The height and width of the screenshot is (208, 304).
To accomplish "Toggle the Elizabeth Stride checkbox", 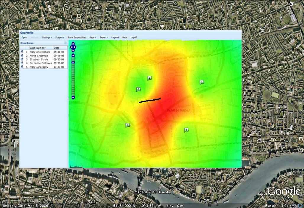I will (x=22, y=59).
